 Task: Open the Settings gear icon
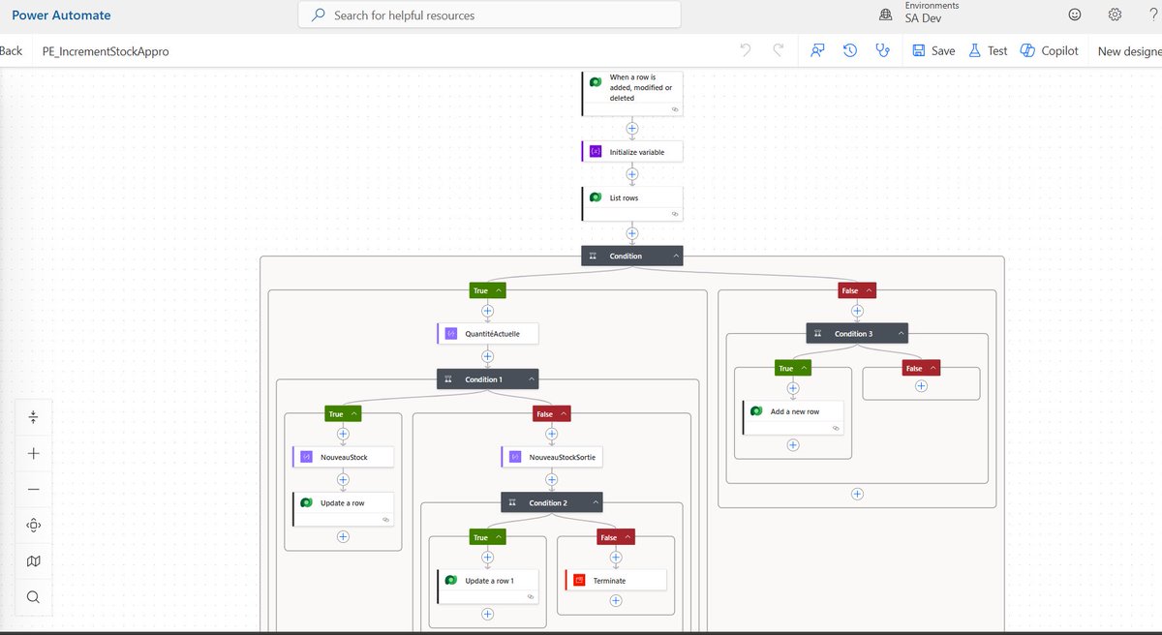1115,15
